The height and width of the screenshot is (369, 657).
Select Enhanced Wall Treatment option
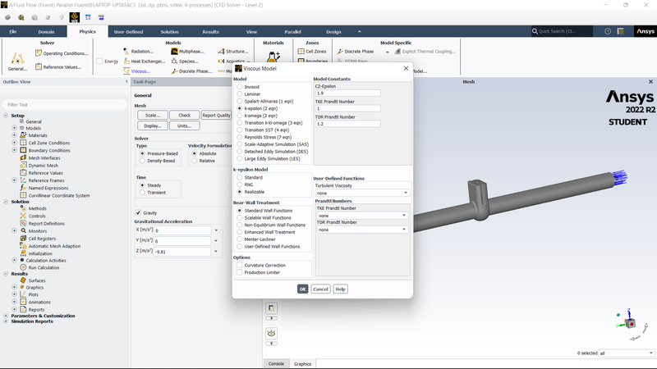(x=239, y=232)
